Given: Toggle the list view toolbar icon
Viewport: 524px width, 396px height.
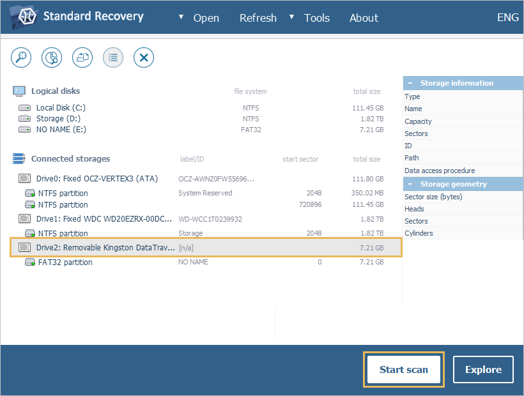Looking at the screenshot, I should pos(113,57).
